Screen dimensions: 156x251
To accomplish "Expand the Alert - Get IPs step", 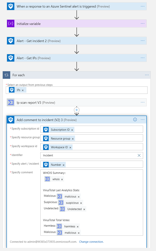I will [x=34, y=58].
